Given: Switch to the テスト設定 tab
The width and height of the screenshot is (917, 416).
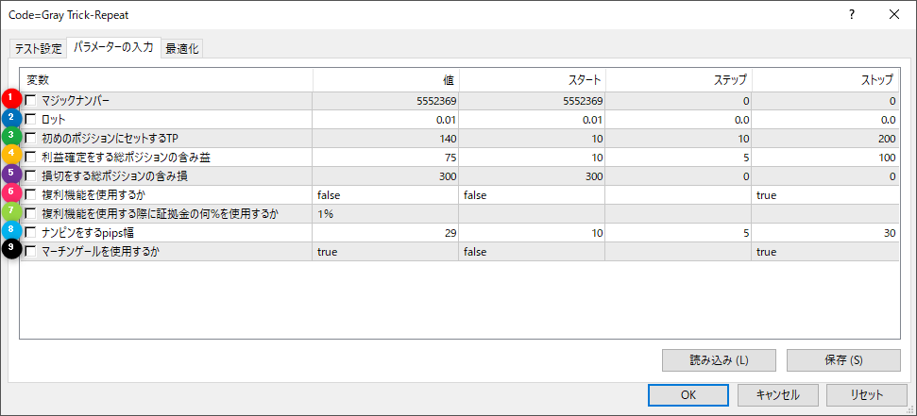Looking at the screenshot, I should (38, 49).
